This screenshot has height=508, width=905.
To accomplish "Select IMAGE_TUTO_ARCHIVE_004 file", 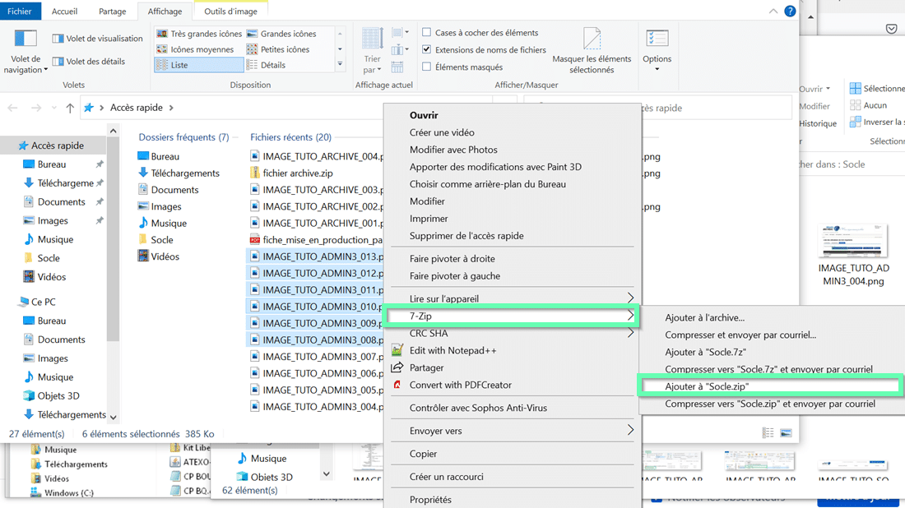I will pos(316,156).
